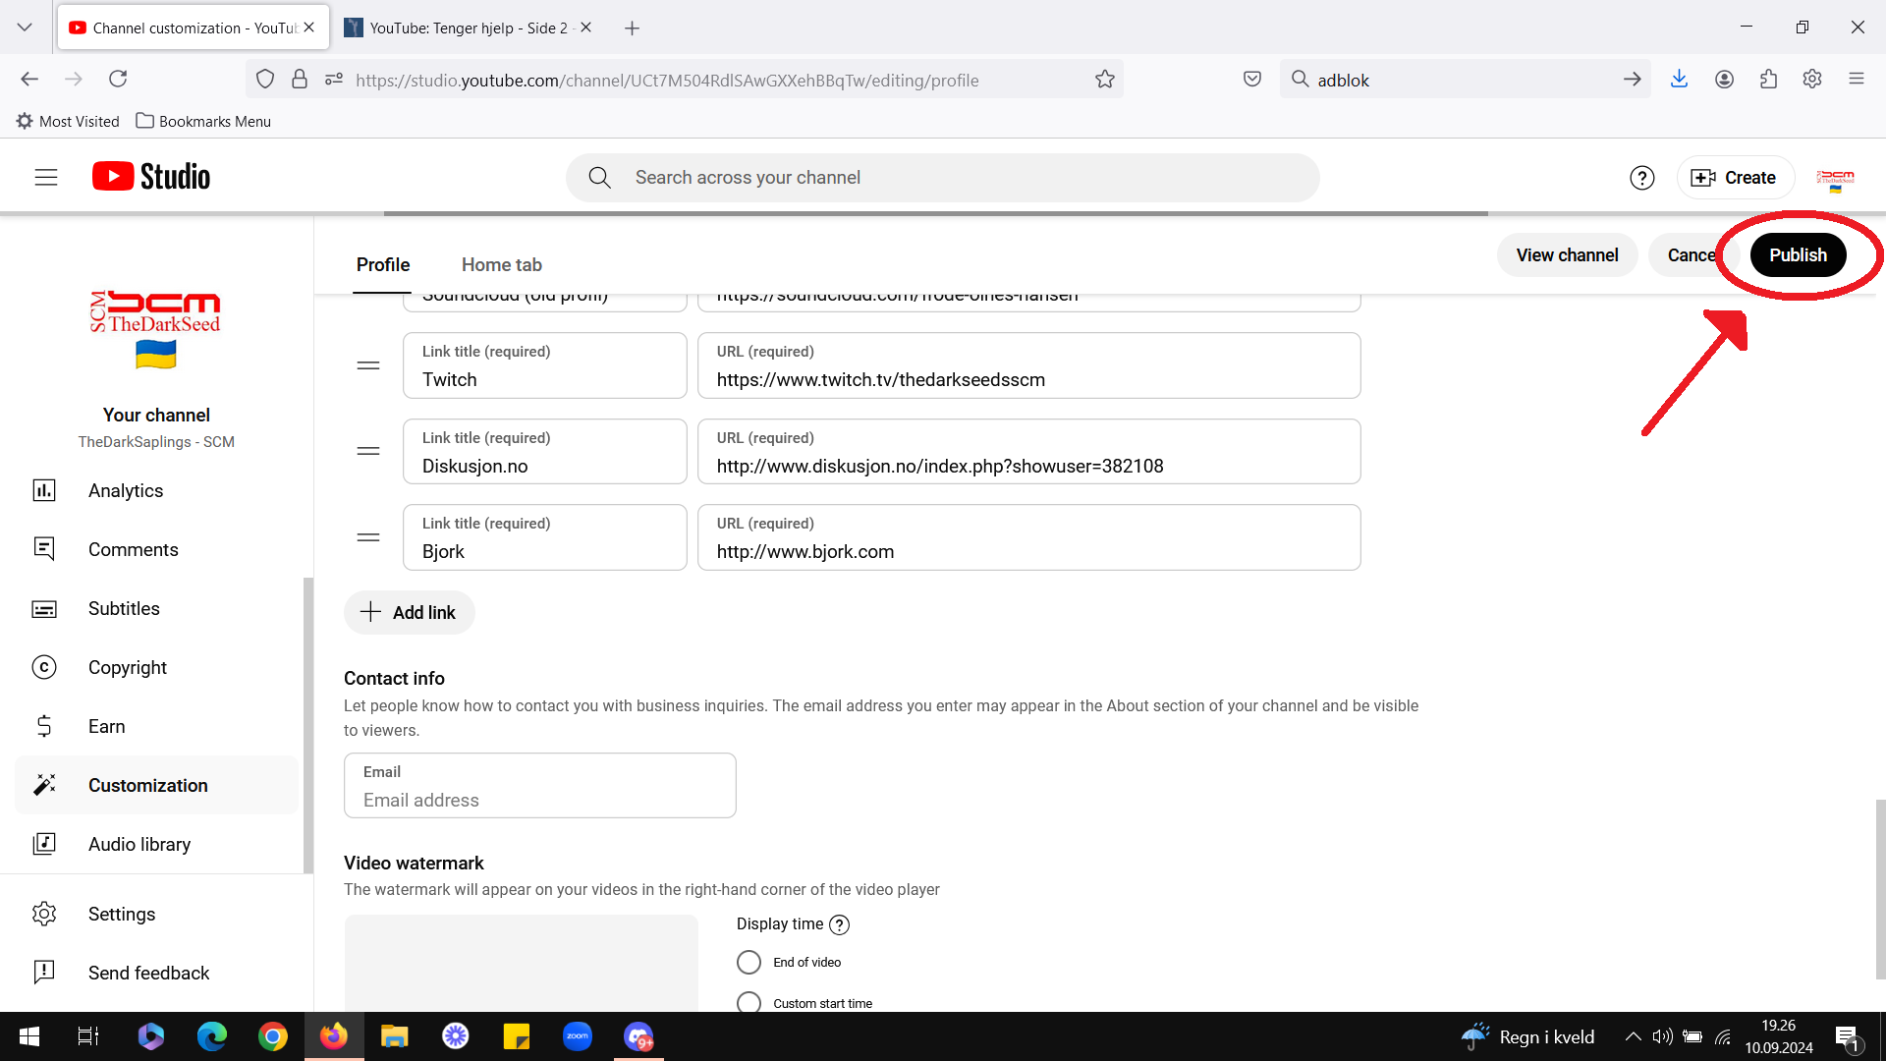1886x1061 pixels.
Task: Click the Add link button
Action: (x=409, y=612)
